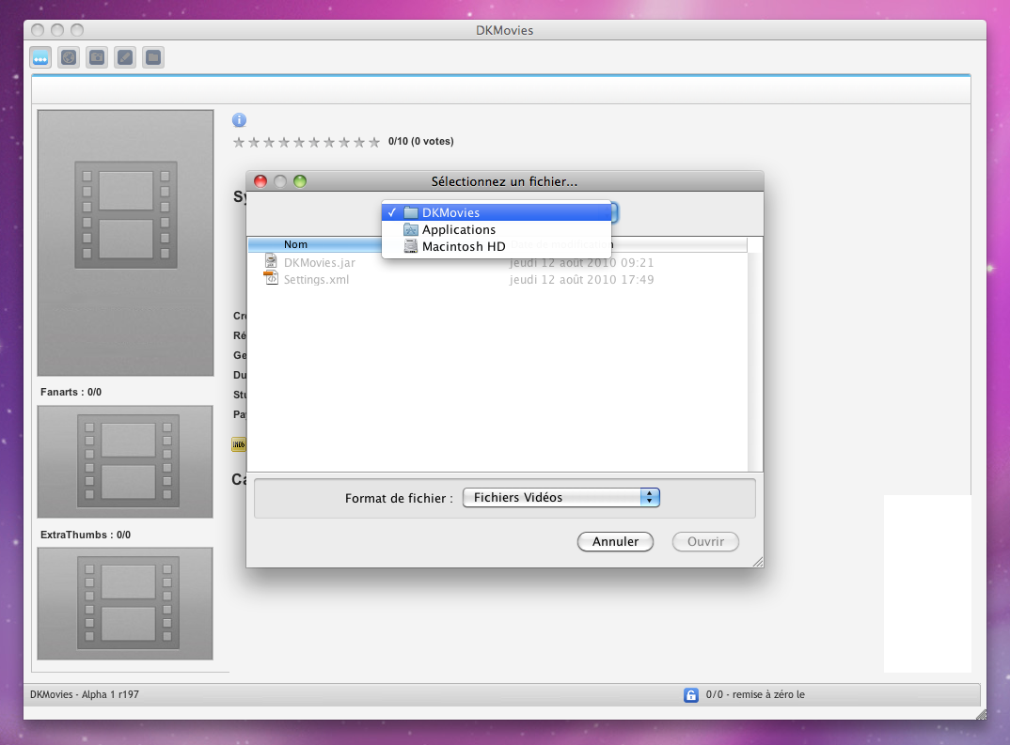This screenshot has width=1010, height=745.
Task: Click the globe web toolbar icon
Action: point(69,57)
